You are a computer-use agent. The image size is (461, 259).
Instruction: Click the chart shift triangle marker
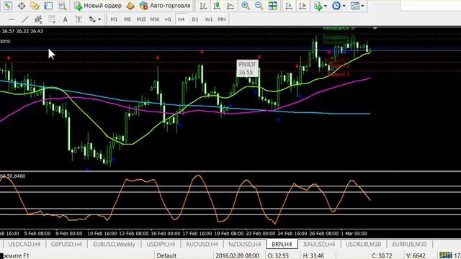(375, 29)
